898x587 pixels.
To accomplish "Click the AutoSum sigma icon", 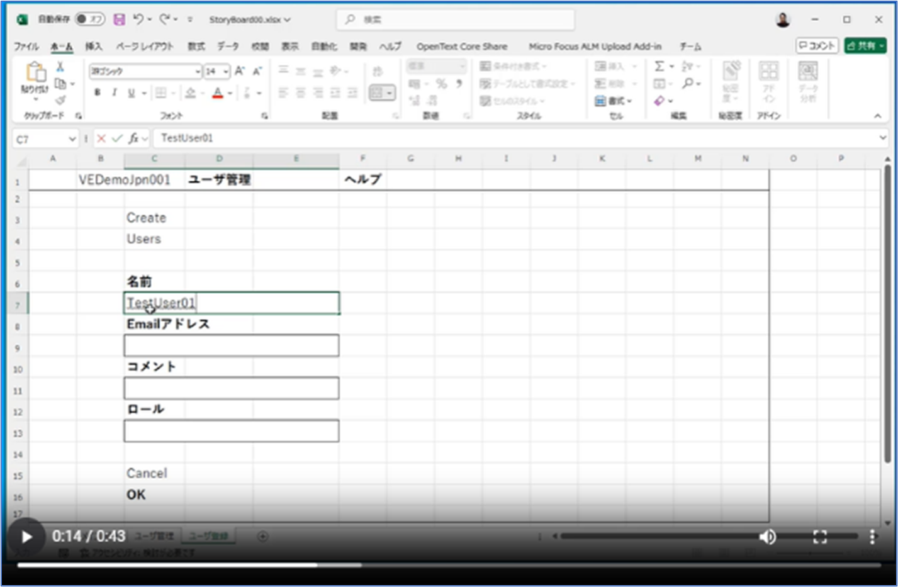I will coord(659,66).
